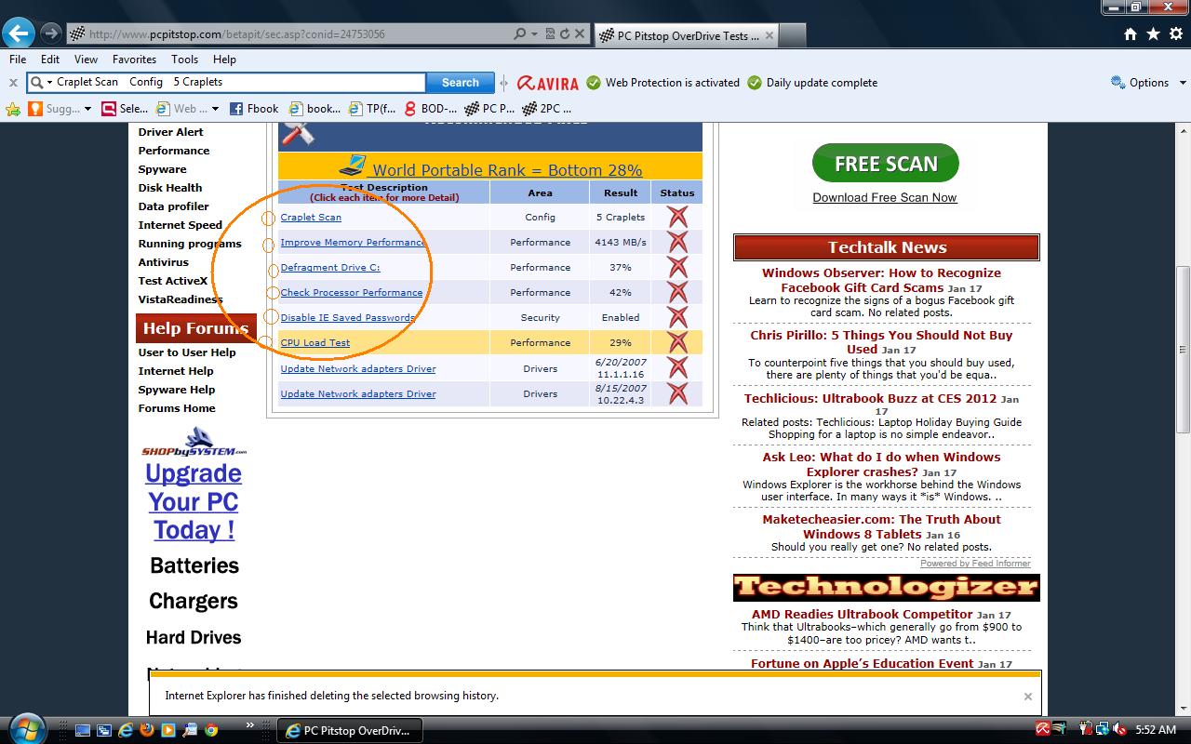Image resolution: width=1191 pixels, height=744 pixels.
Task: Expand hidden Quick Launch items chevron
Action: click(x=249, y=725)
